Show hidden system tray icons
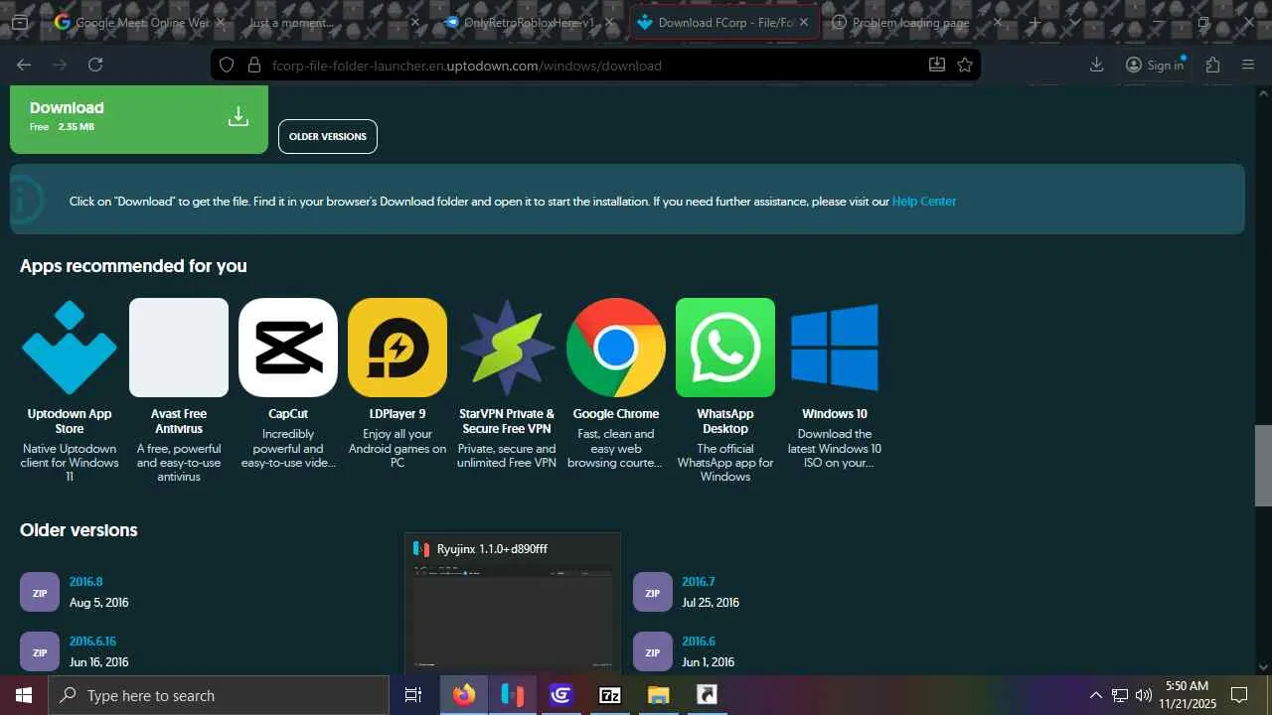This screenshot has width=1272, height=715. (1096, 695)
